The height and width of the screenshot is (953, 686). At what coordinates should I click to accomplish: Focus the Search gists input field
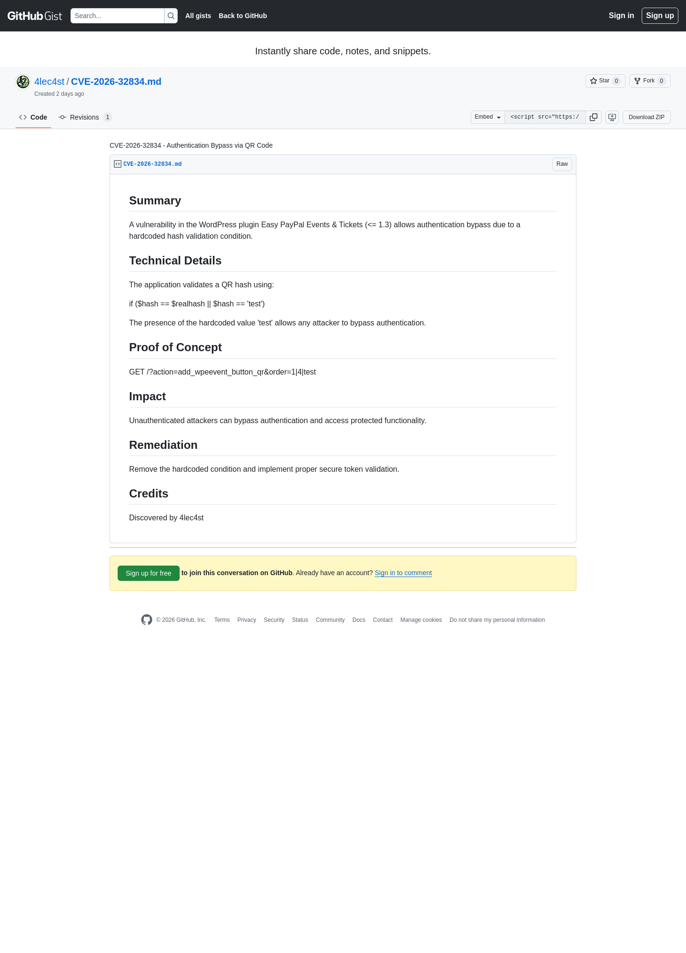pyautogui.click(x=117, y=16)
